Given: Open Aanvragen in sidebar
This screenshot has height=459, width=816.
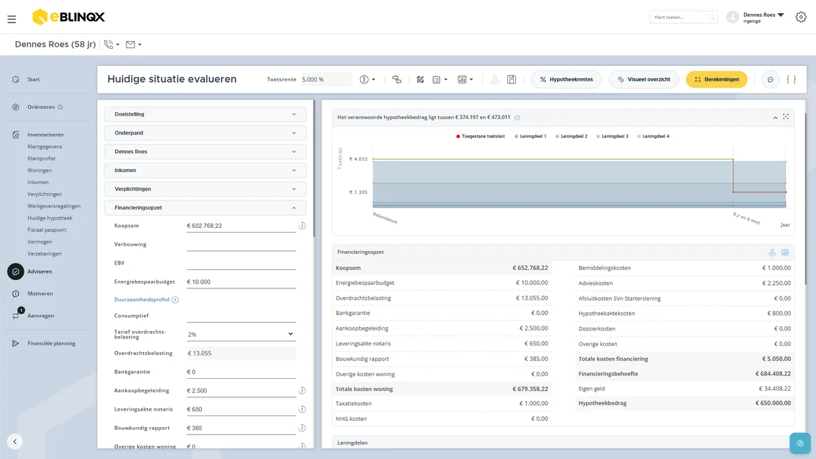Looking at the screenshot, I should tap(41, 316).
